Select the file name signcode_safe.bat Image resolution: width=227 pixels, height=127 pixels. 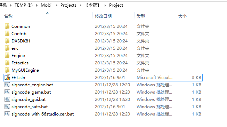point(30,107)
